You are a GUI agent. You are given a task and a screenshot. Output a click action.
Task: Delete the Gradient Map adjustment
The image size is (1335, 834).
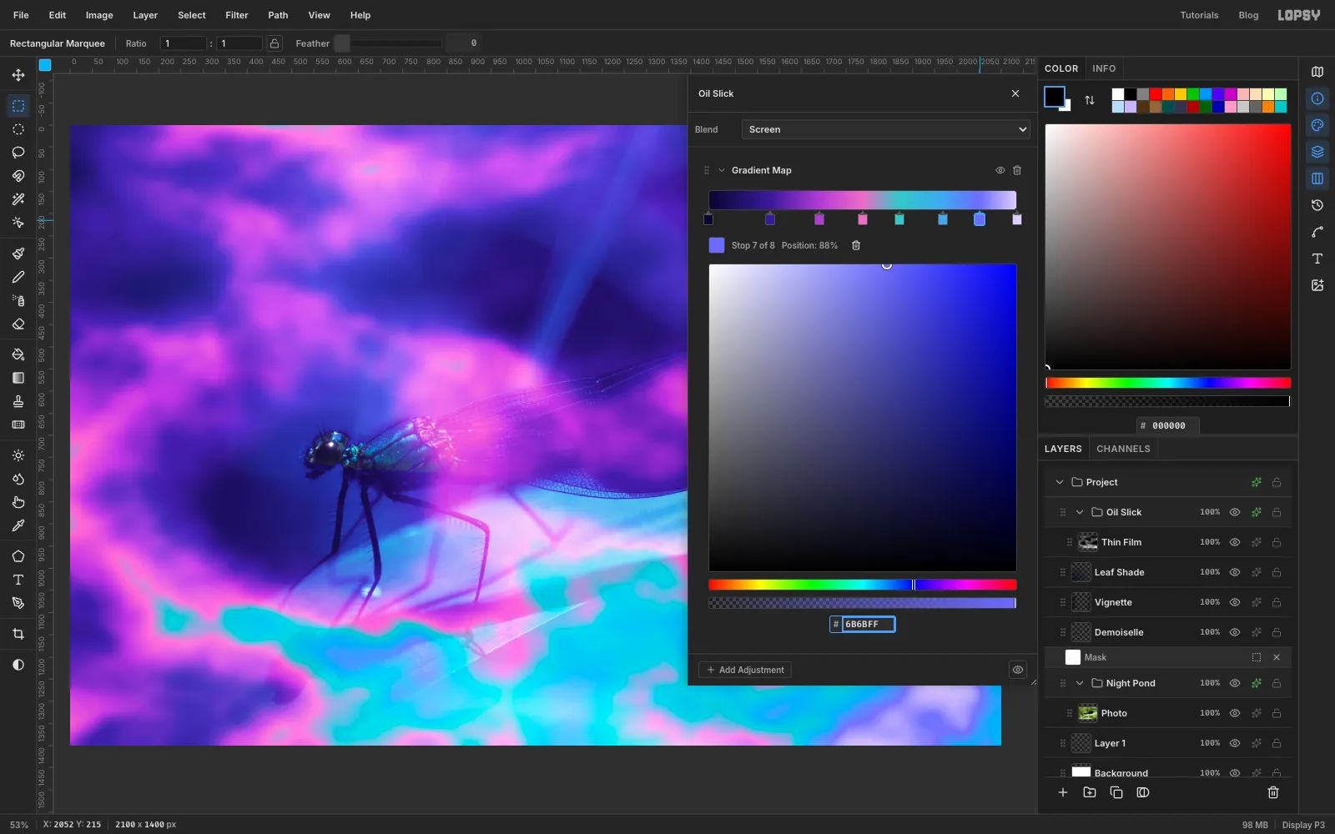[1017, 170]
